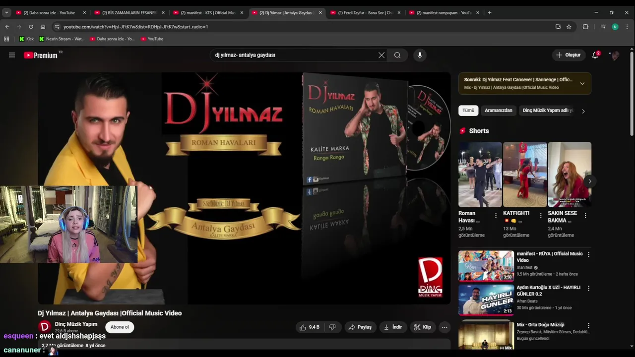Select the Tümü filter chip
The height and width of the screenshot is (357, 635).
pos(468,111)
